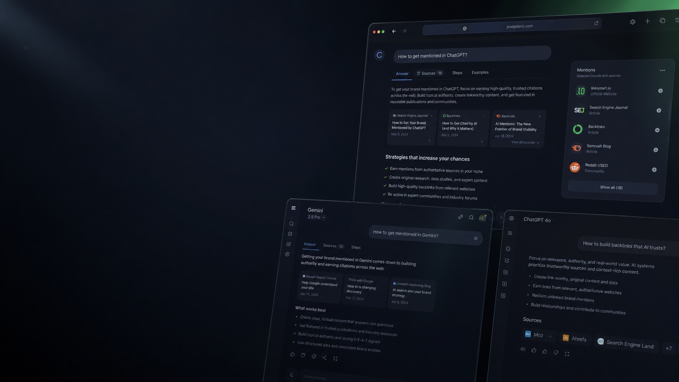Expand the Search Engine Journal source card chevron

point(431,116)
